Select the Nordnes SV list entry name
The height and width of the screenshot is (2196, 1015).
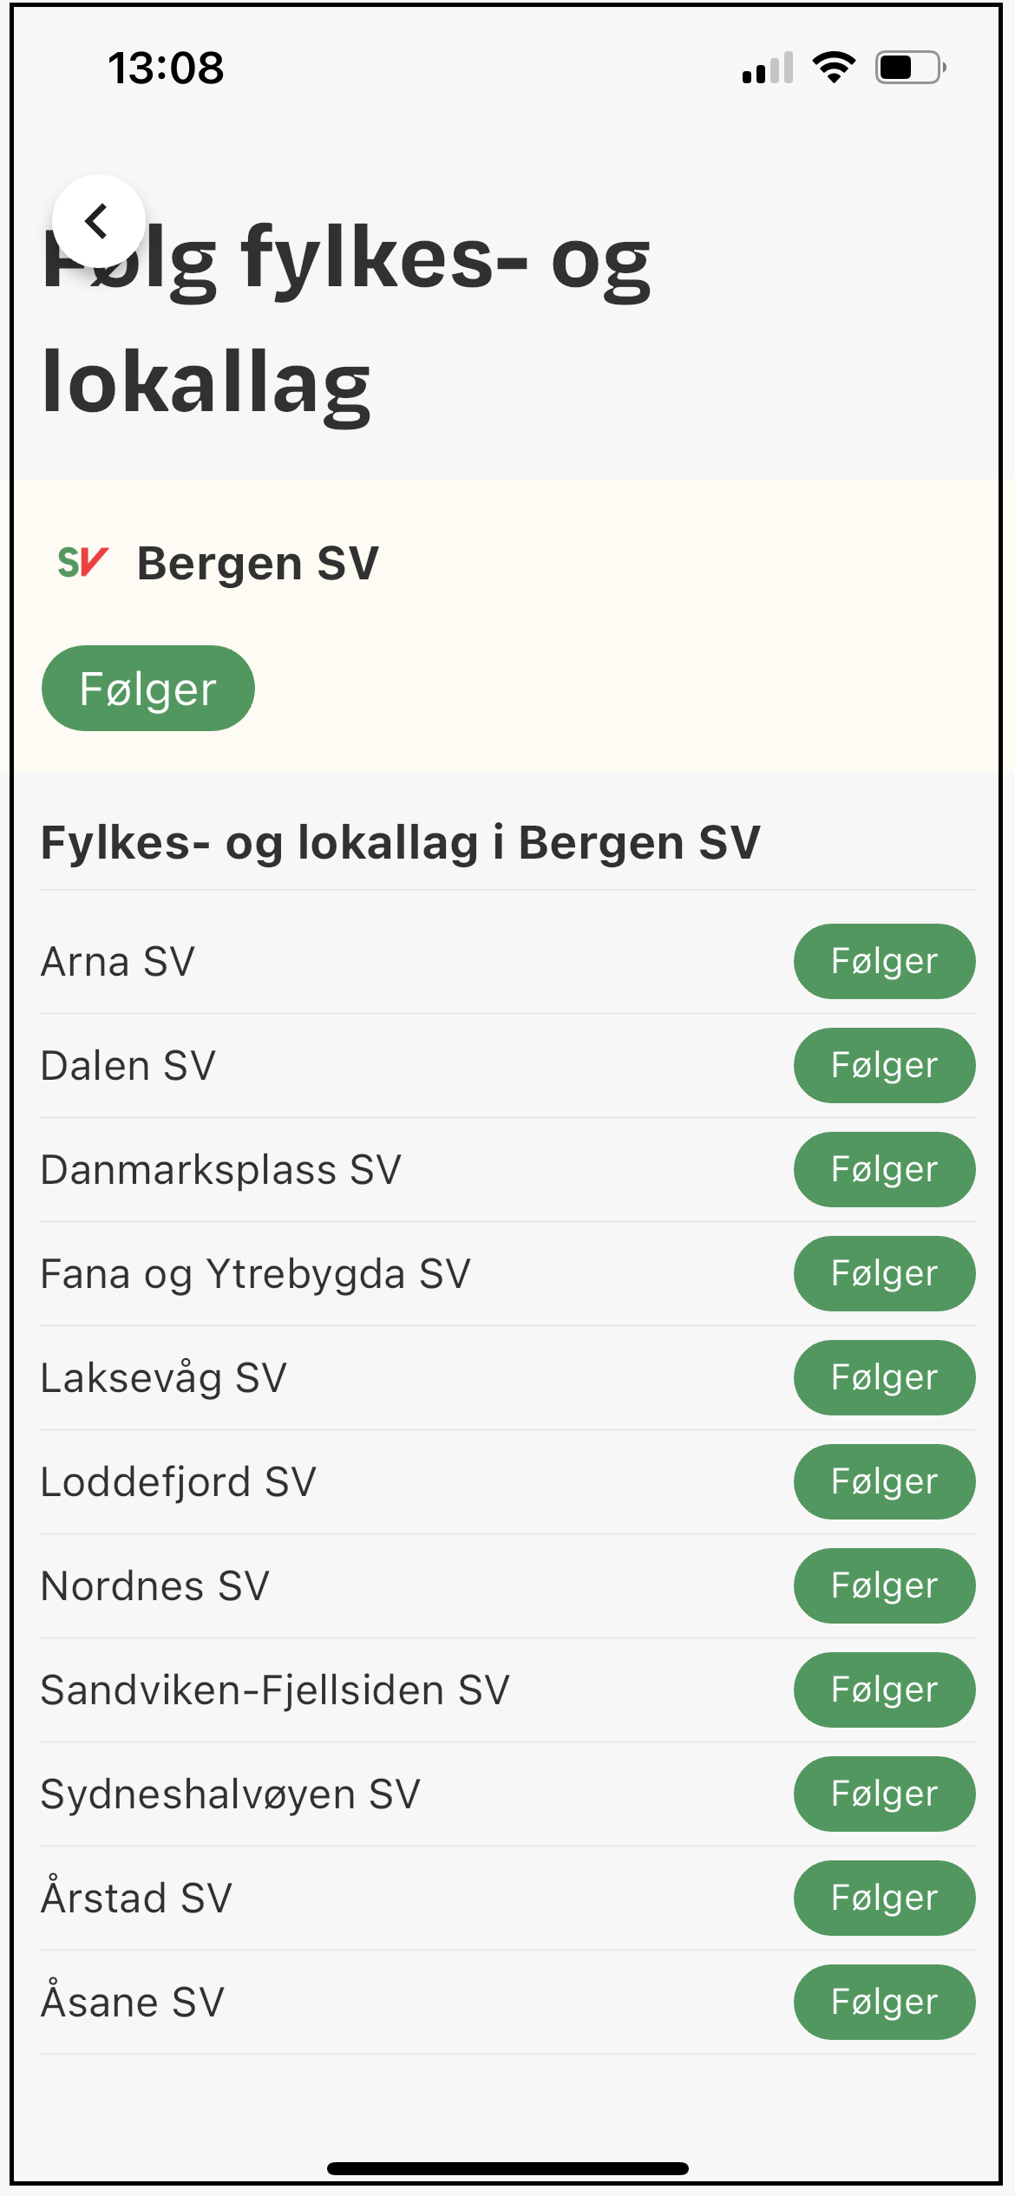click(155, 1585)
